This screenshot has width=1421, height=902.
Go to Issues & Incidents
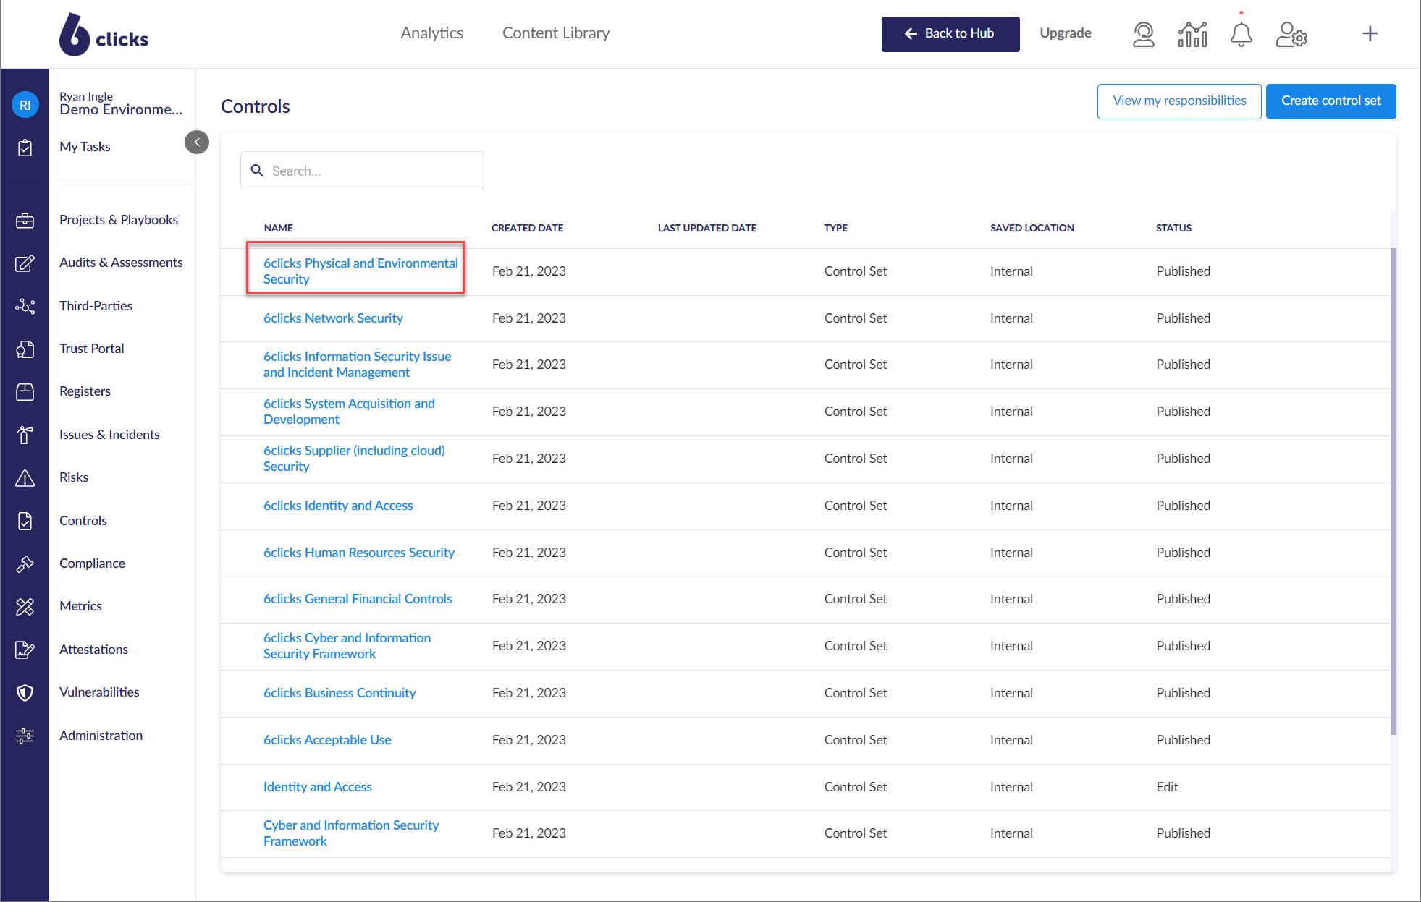click(x=109, y=435)
